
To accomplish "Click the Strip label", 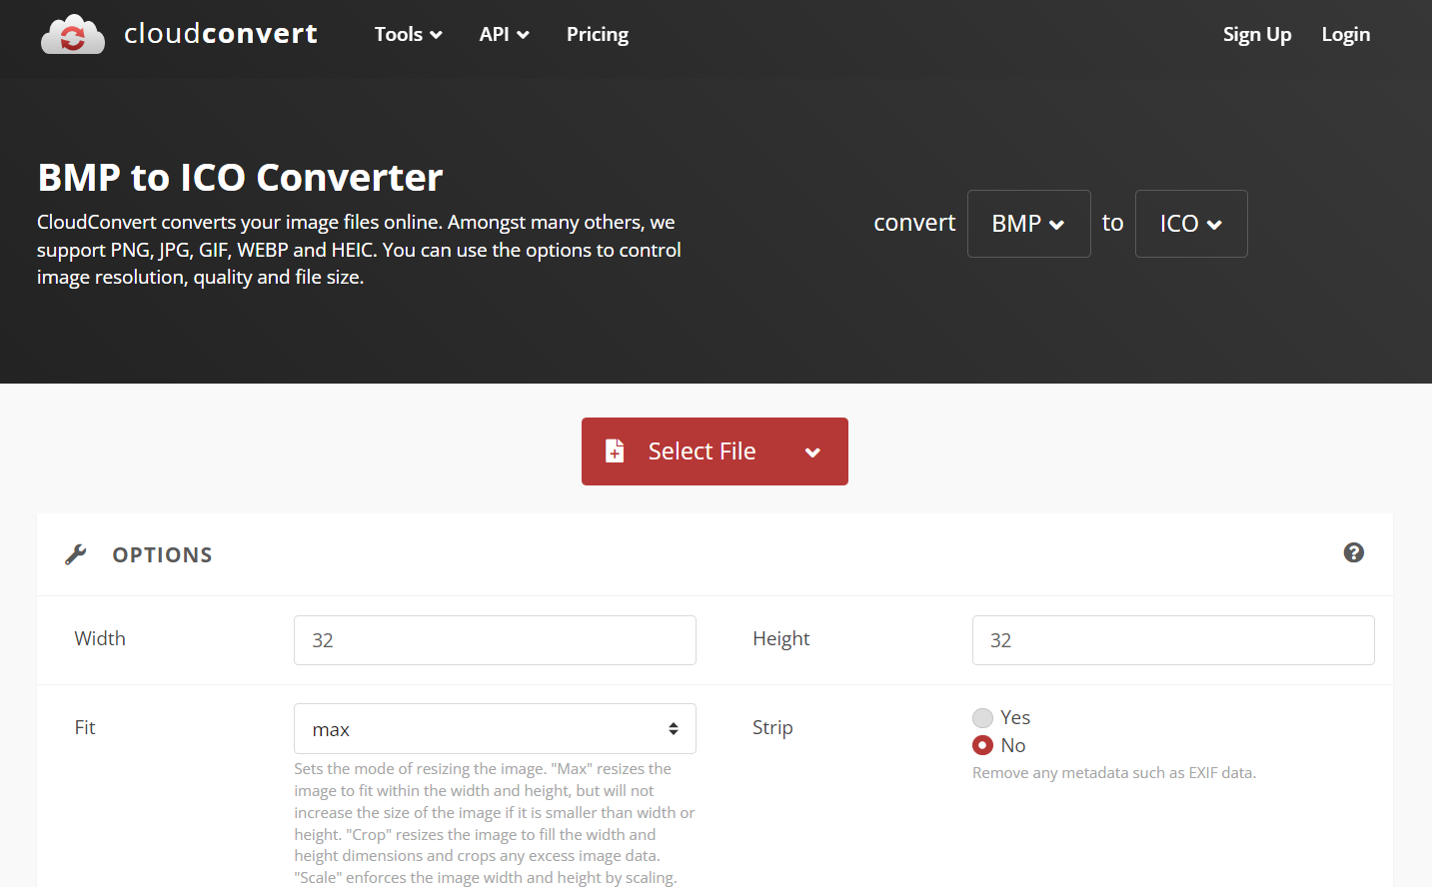I will (x=772, y=728).
